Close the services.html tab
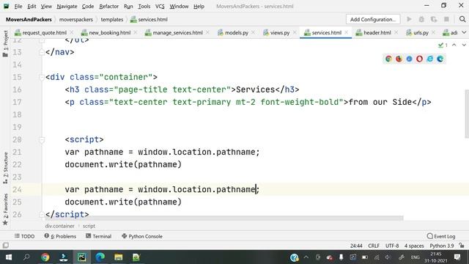469x264 pixels. pyautogui.click(x=346, y=32)
